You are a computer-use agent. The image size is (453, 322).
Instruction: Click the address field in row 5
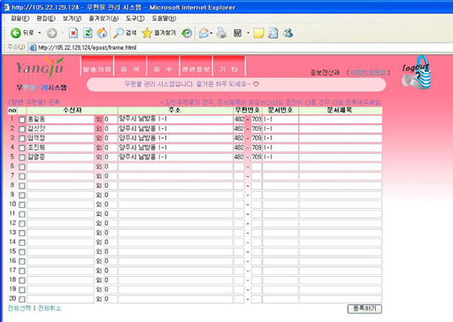(x=175, y=157)
